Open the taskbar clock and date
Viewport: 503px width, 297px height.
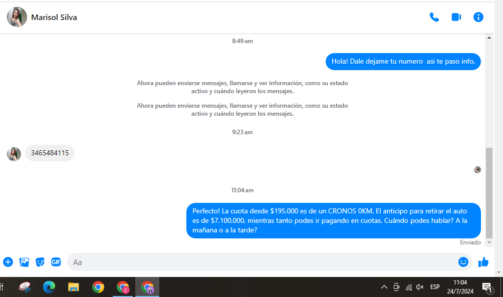tap(460, 287)
